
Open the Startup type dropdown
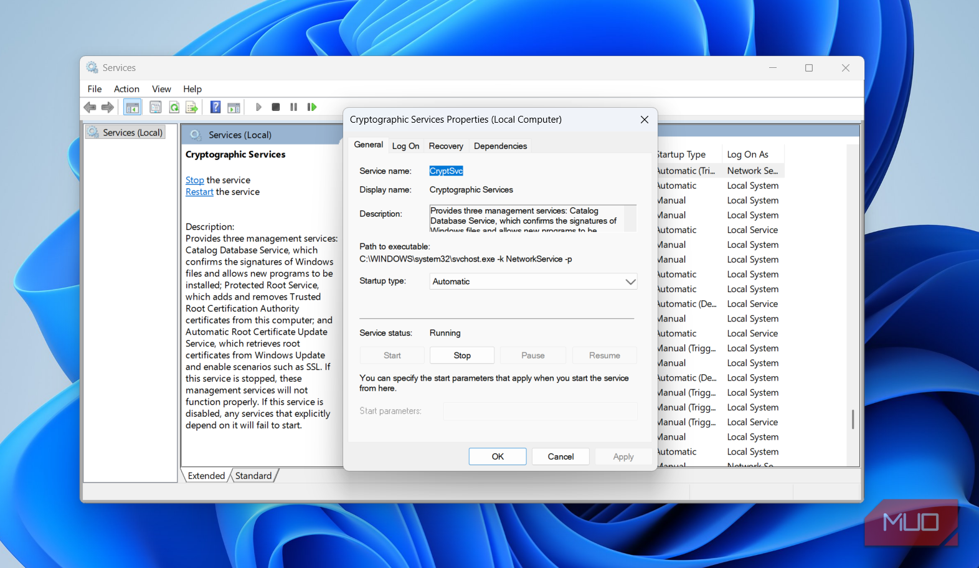click(x=534, y=282)
